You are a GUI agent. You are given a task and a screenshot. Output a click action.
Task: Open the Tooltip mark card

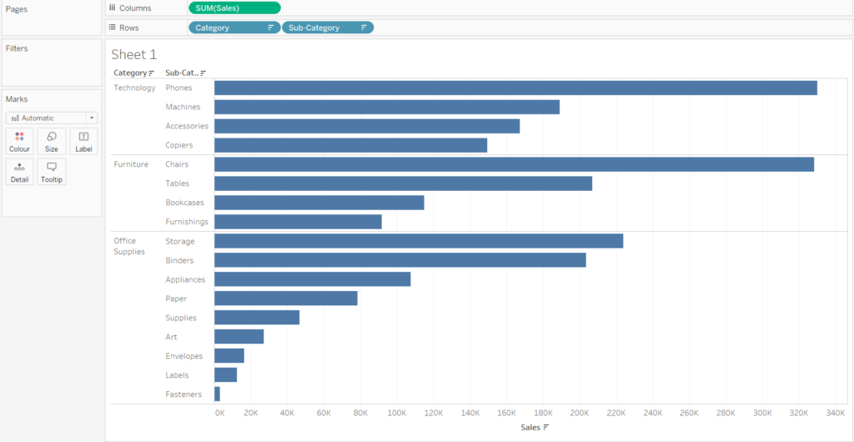[52, 172]
